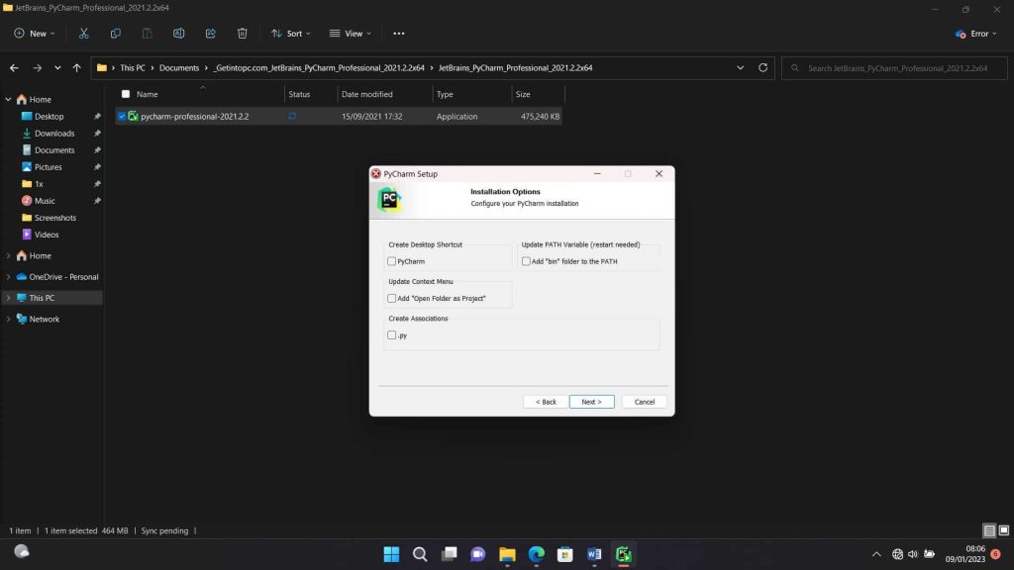Click the search box in File Explorer
This screenshot has width=1014, height=570.
(896, 68)
